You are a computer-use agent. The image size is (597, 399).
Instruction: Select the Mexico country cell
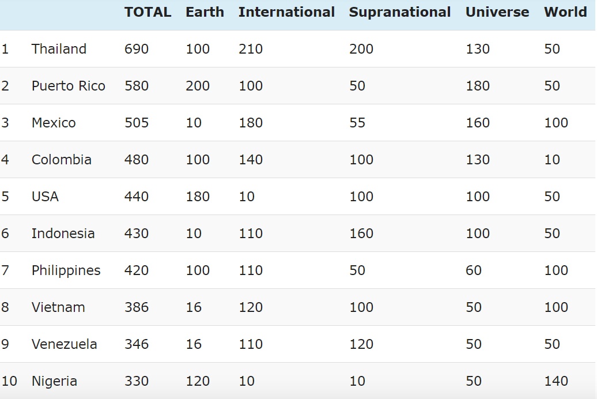tap(54, 123)
